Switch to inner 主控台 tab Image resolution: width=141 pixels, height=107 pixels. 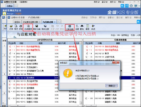coord(17,22)
